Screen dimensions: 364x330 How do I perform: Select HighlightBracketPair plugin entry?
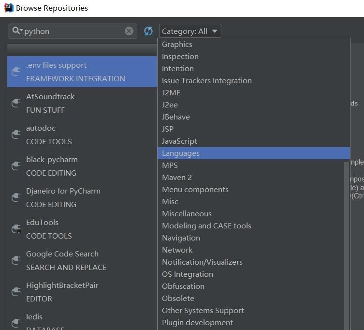coord(82,292)
